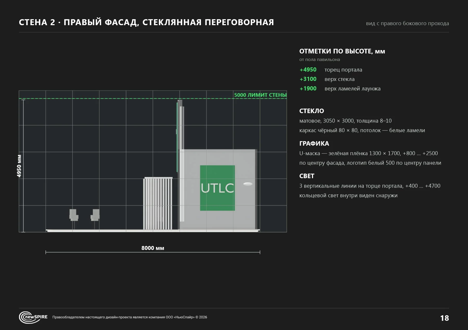This screenshot has width=468, height=330.
Task: Click the line 'каркас чёрный 80 × 80, потолок — белые ламели'
Action: coord(362,130)
